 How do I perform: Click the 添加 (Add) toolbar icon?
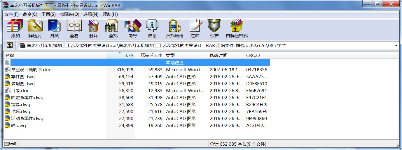tap(15, 28)
